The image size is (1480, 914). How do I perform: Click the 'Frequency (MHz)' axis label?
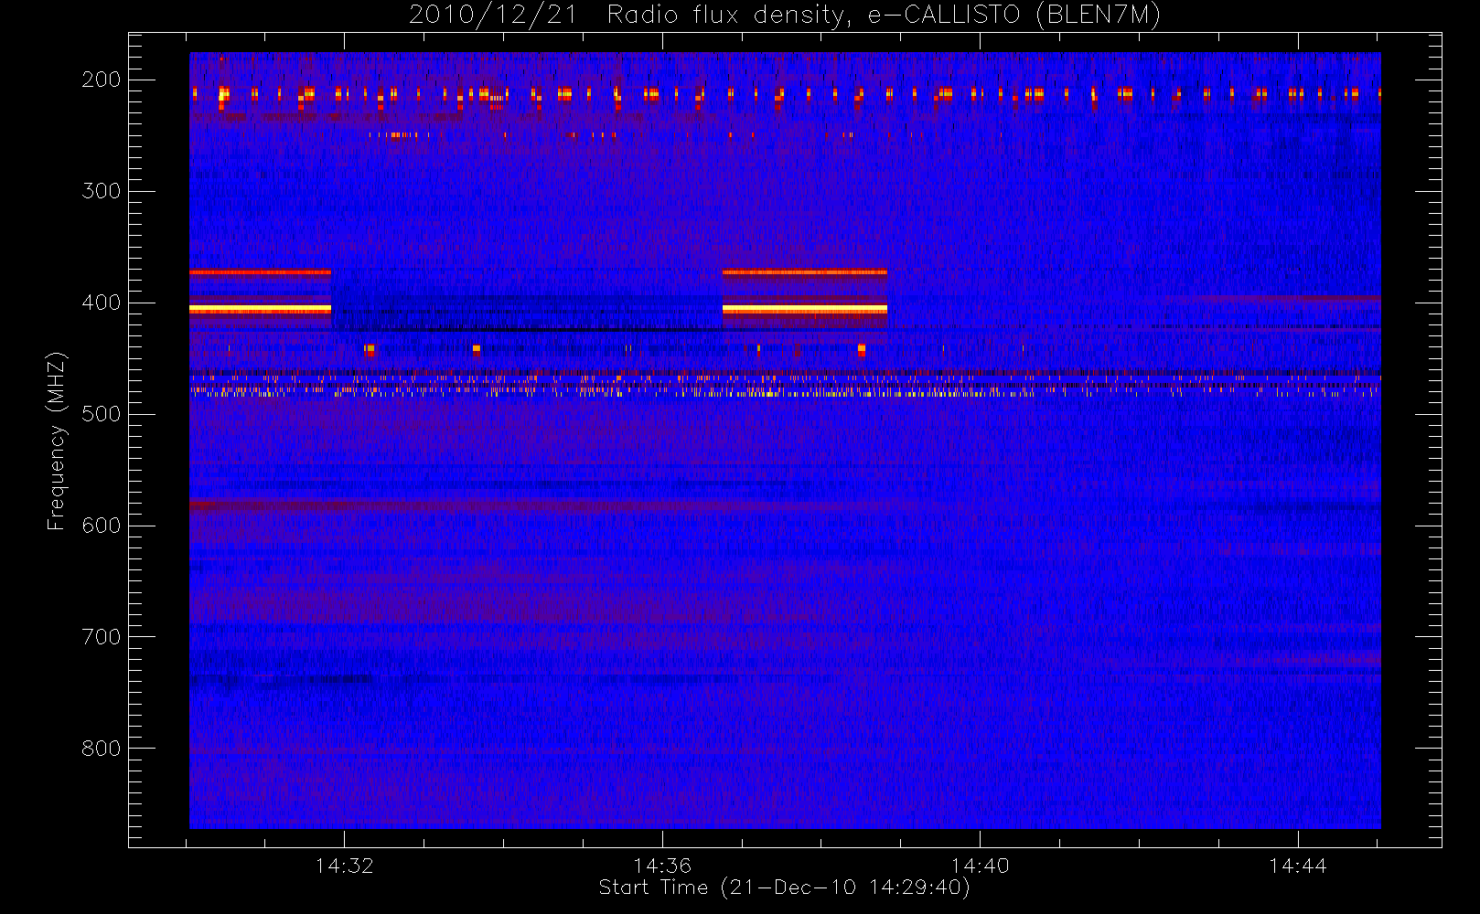click(57, 441)
